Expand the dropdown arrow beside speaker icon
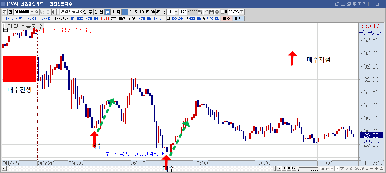This screenshot has height=173, width=386. click(x=57, y=12)
